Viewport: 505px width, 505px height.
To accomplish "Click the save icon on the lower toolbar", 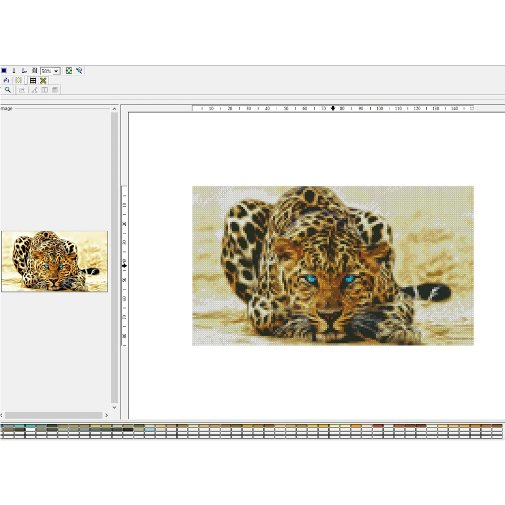I will (x=55, y=90).
